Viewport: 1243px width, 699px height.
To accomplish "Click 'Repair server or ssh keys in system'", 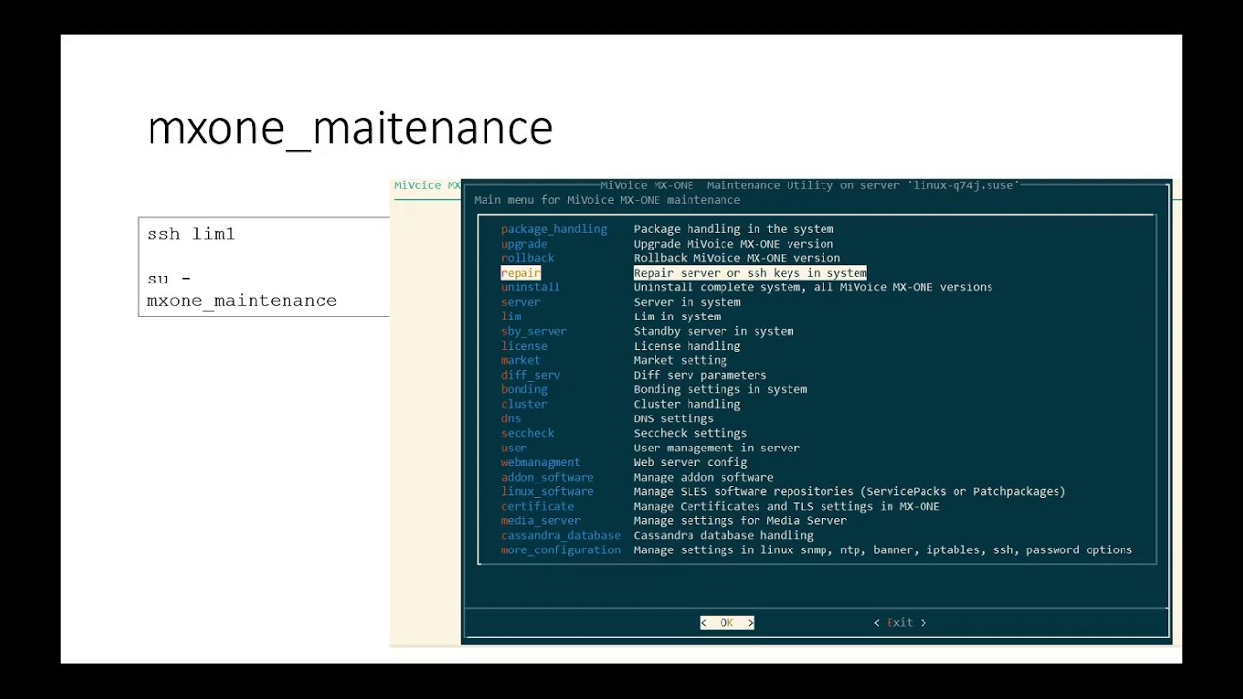I will [750, 273].
